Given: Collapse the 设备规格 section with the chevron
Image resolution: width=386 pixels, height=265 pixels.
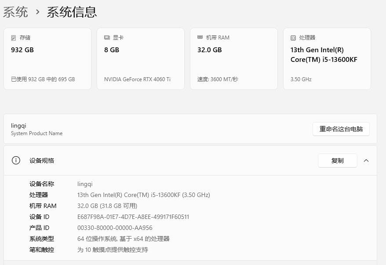Looking at the screenshot, I should [x=366, y=161].
